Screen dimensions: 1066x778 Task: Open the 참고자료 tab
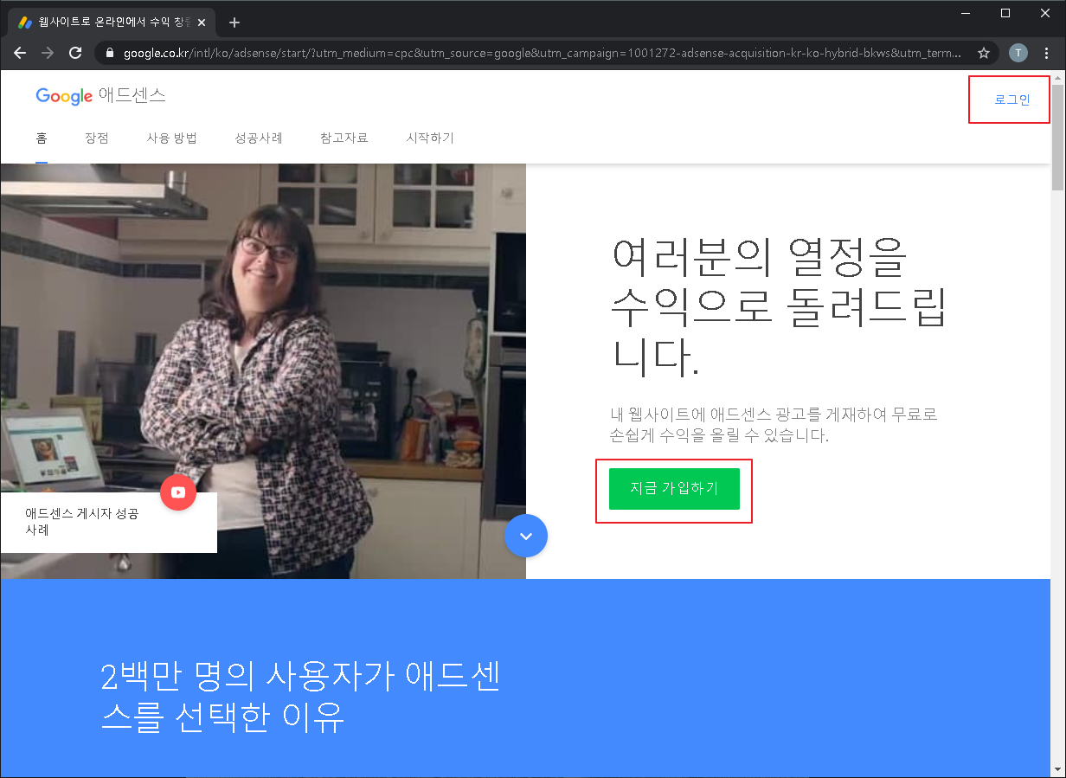click(344, 138)
